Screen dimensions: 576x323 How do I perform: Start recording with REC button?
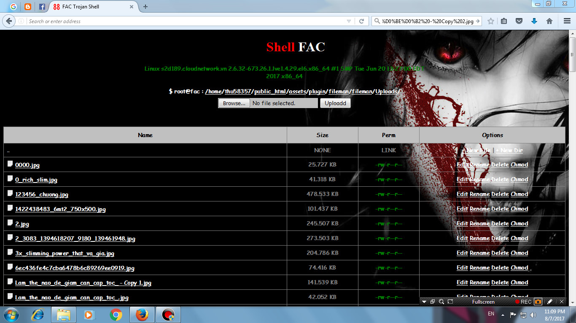[x=523, y=302]
